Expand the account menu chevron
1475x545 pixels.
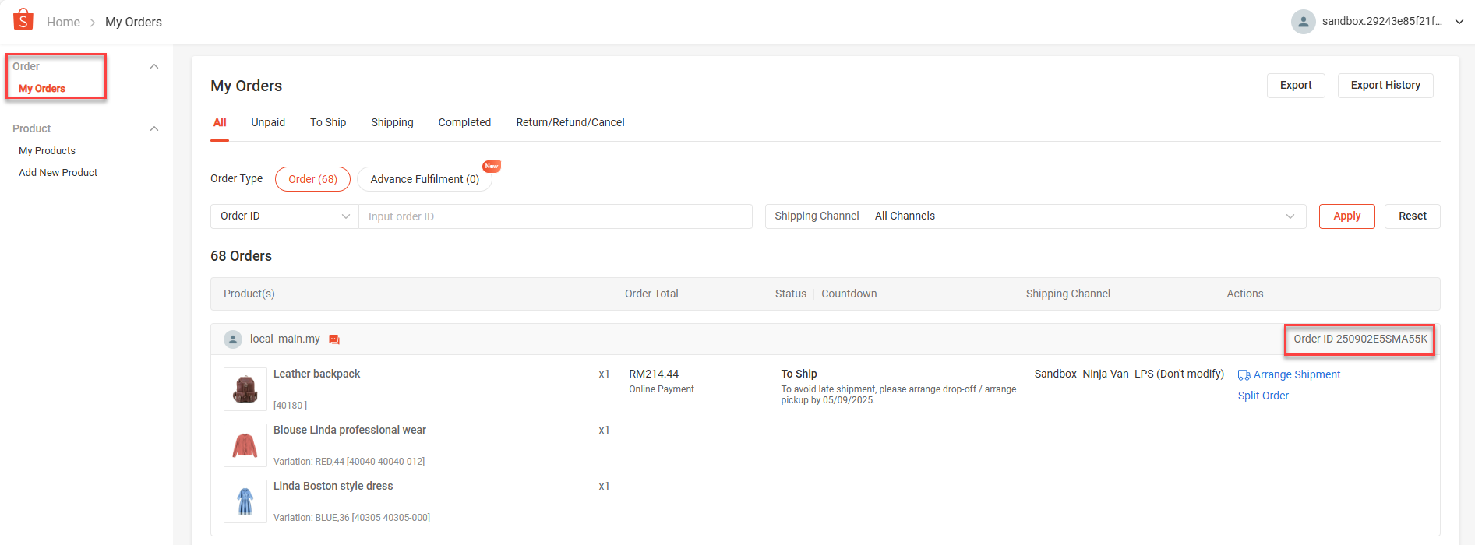(1459, 22)
